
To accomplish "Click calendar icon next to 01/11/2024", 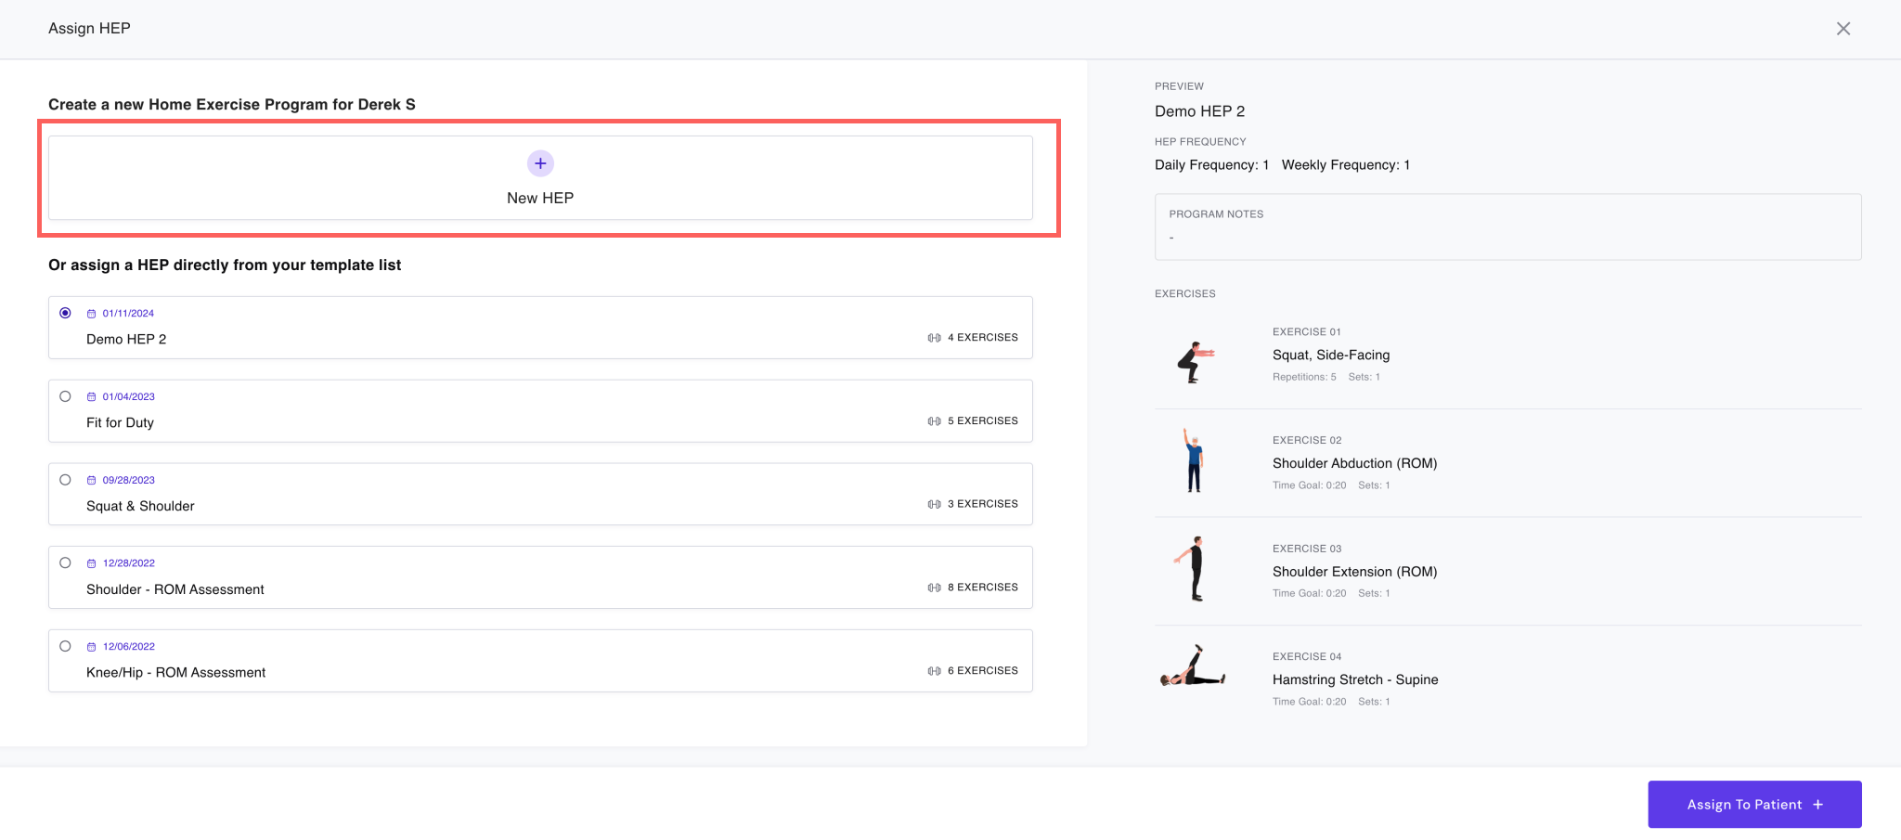I will (91, 314).
